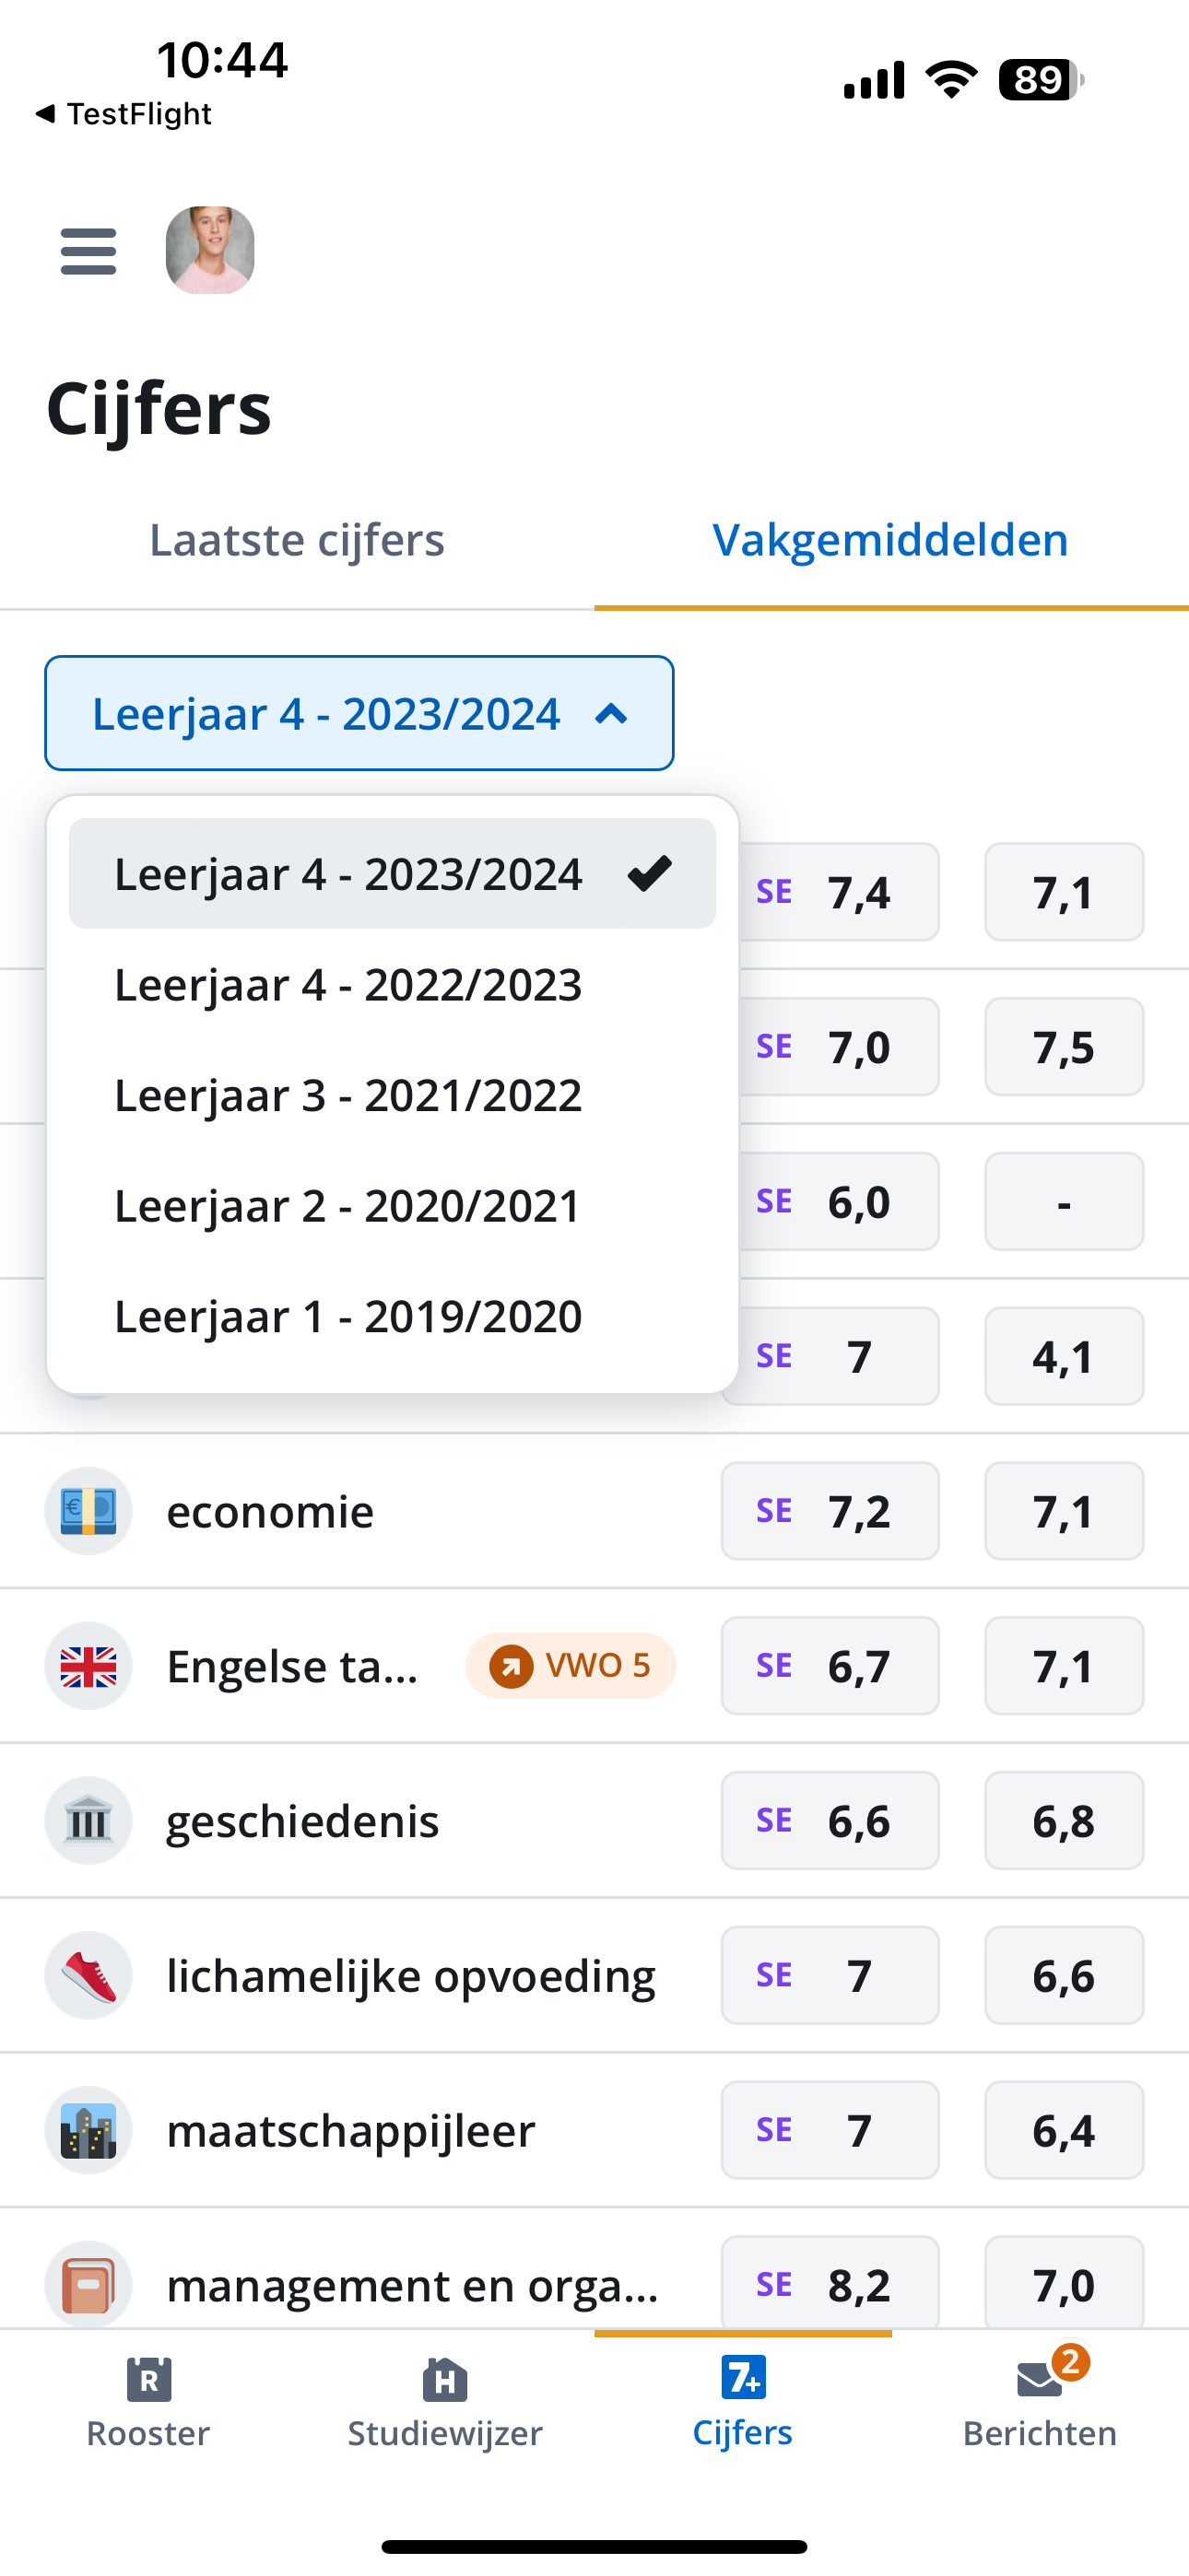Select Leerjaar 1 - 2019/2020 from list

pos(348,1316)
